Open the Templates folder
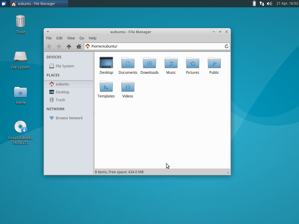Screen dimensions: 299x224 point(106,86)
